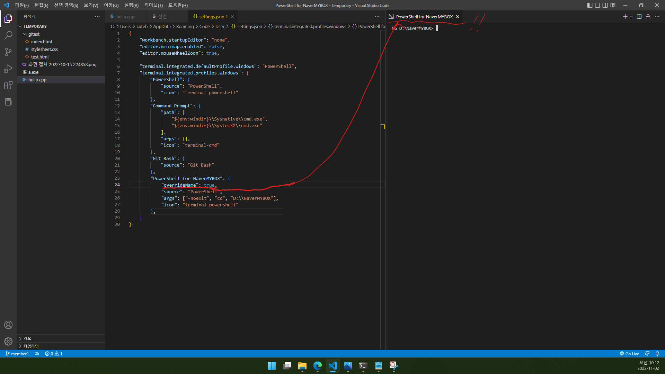Create a new terminal with plus icon
This screenshot has width=665, height=374.
(625, 17)
